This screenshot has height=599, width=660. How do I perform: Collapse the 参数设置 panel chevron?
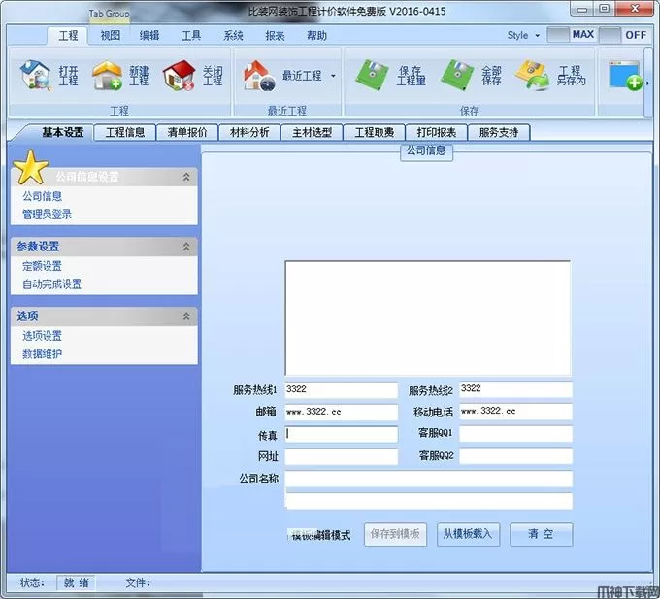(x=186, y=247)
